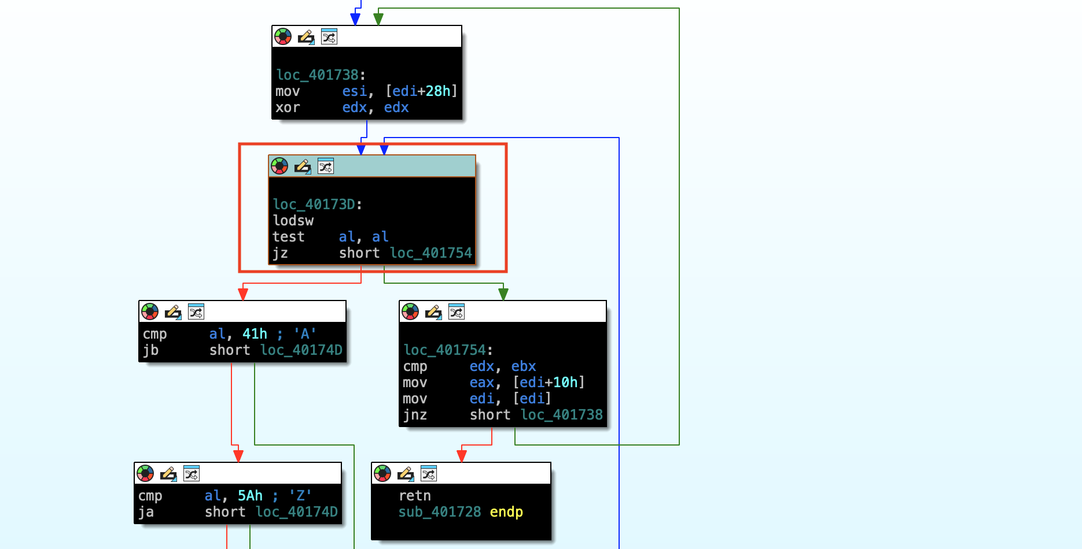Click color wheel icon in loc_401754 node
Viewport: 1082px width, 549px height.
tap(410, 311)
